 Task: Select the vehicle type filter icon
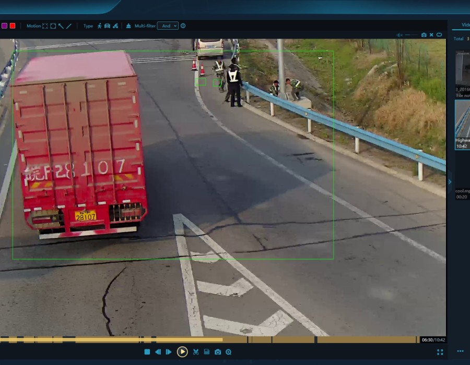(107, 26)
